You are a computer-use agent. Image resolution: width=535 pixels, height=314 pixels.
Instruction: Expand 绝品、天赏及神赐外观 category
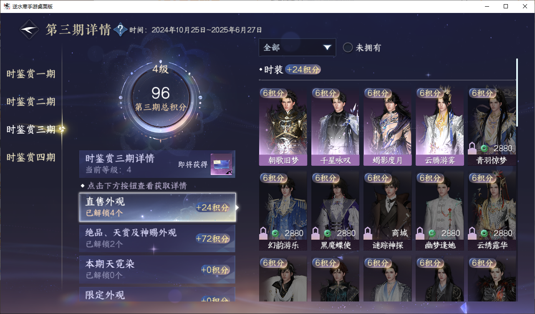pyautogui.click(x=157, y=238)
